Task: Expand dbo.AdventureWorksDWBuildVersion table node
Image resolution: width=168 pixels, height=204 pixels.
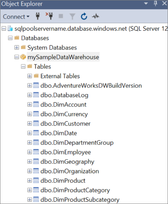Action: [30, 85]
